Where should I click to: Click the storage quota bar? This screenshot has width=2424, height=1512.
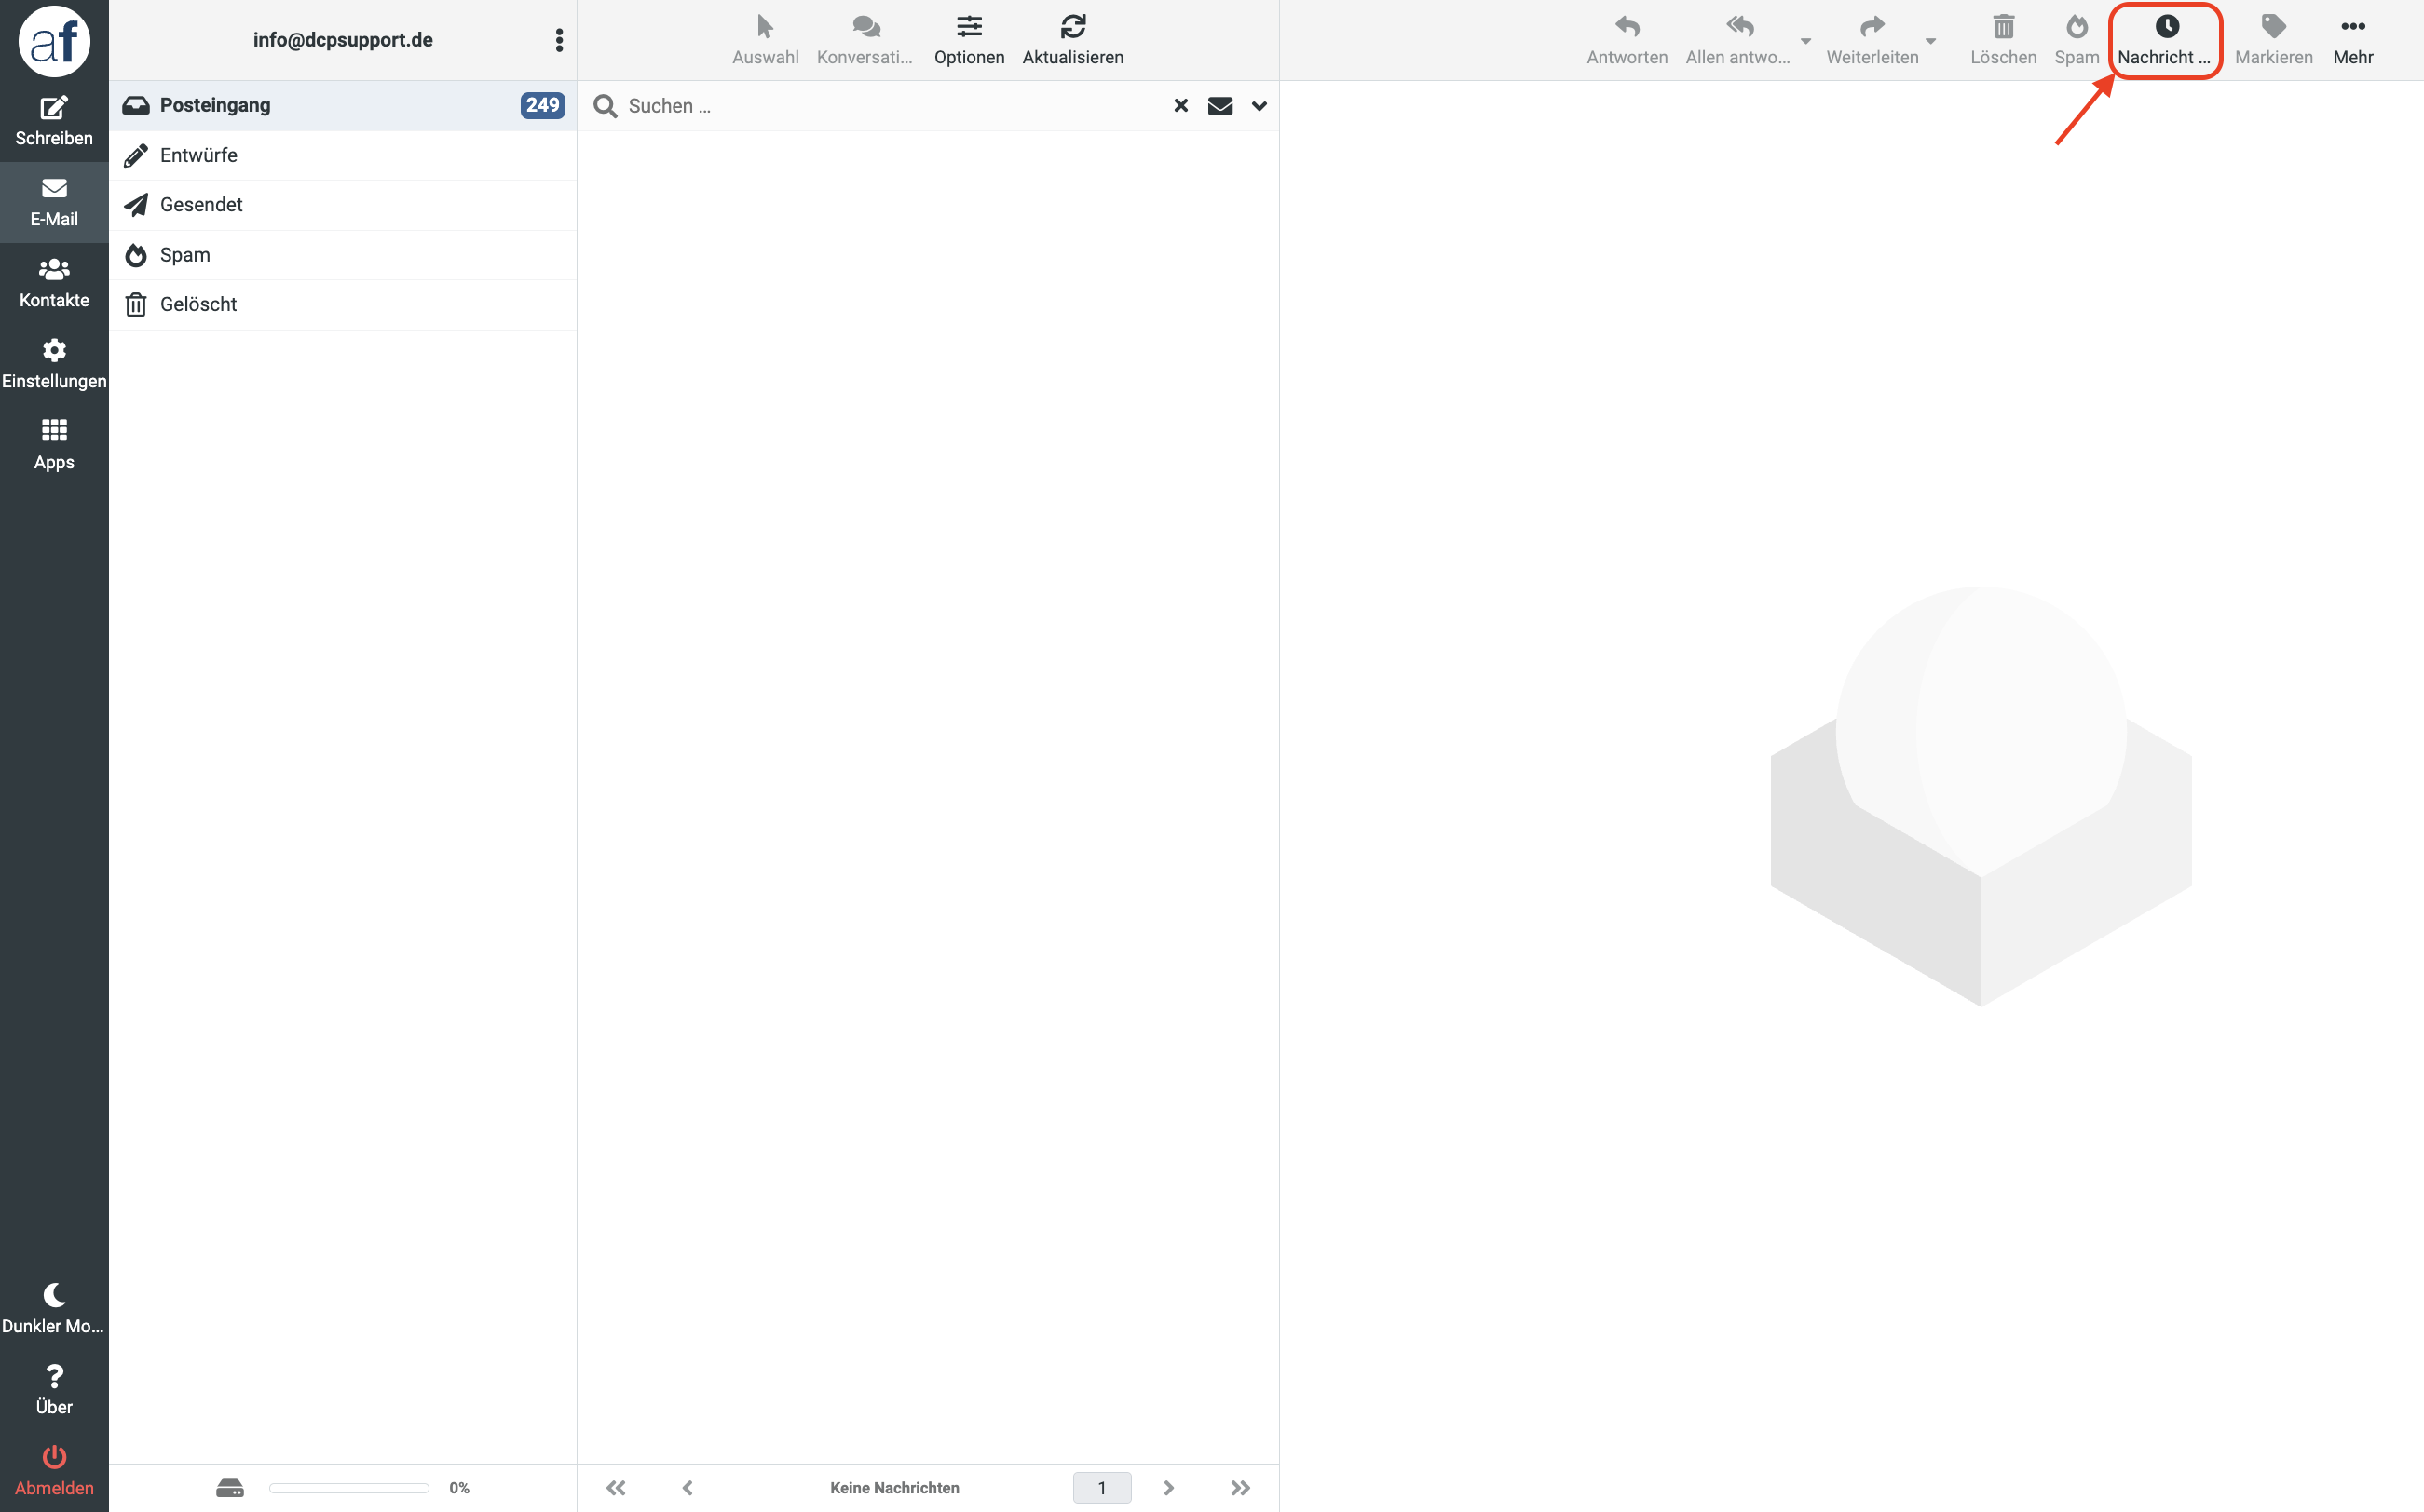348,1488
